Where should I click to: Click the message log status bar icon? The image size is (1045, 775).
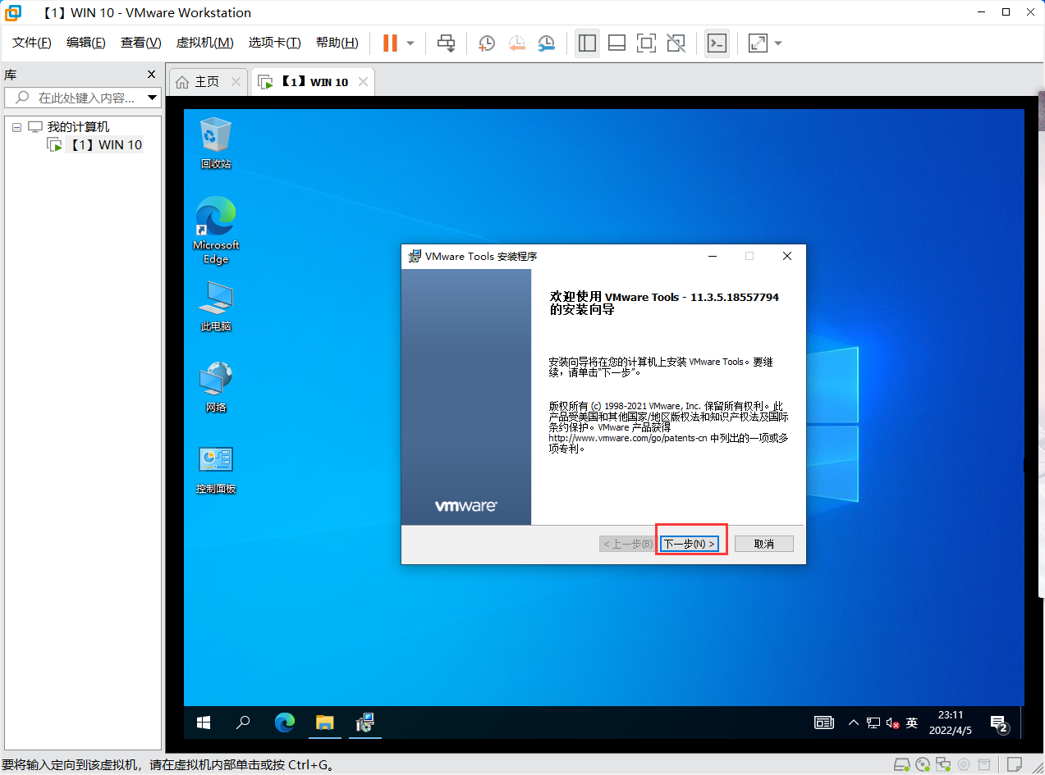pyautogui.click(x=1015, y=765)
